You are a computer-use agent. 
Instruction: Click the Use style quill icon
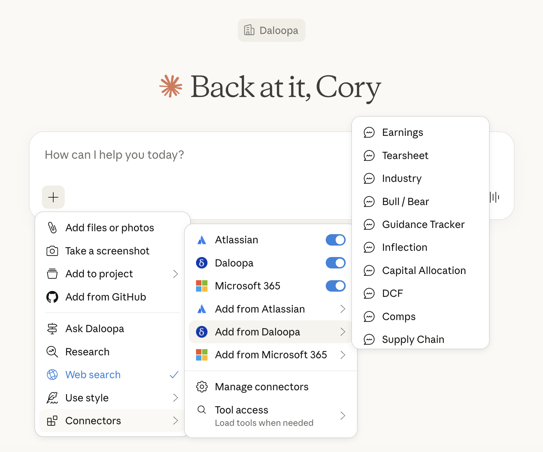pos(52,398)
